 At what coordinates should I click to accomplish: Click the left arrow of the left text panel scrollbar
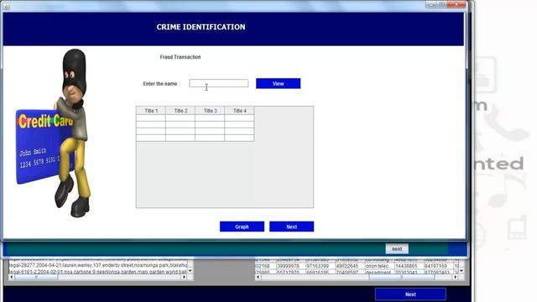tap(11, 277)
